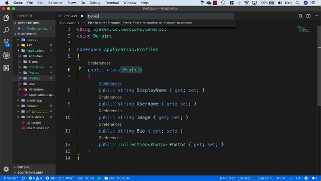This screenshot has height=181, width=321.
Task: Expand the Outline panel
Action: pyautogui.click(x=24, y=167)
